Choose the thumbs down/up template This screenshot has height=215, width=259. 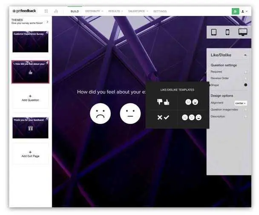pos(163,102)
